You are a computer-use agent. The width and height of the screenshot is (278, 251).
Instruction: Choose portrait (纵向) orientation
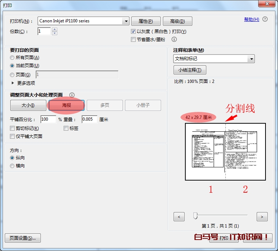pyautogui.click(x=12, y=157)
